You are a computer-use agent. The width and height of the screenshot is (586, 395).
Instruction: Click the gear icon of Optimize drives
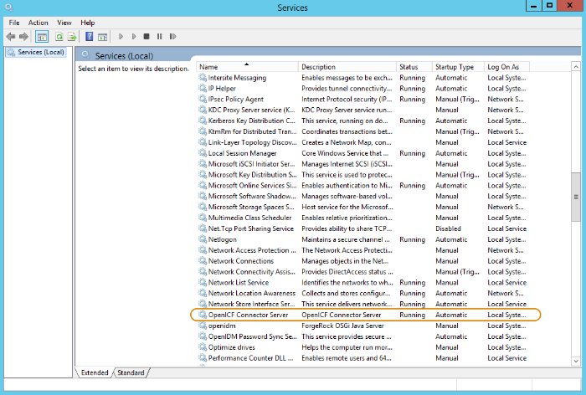[203, 347]
